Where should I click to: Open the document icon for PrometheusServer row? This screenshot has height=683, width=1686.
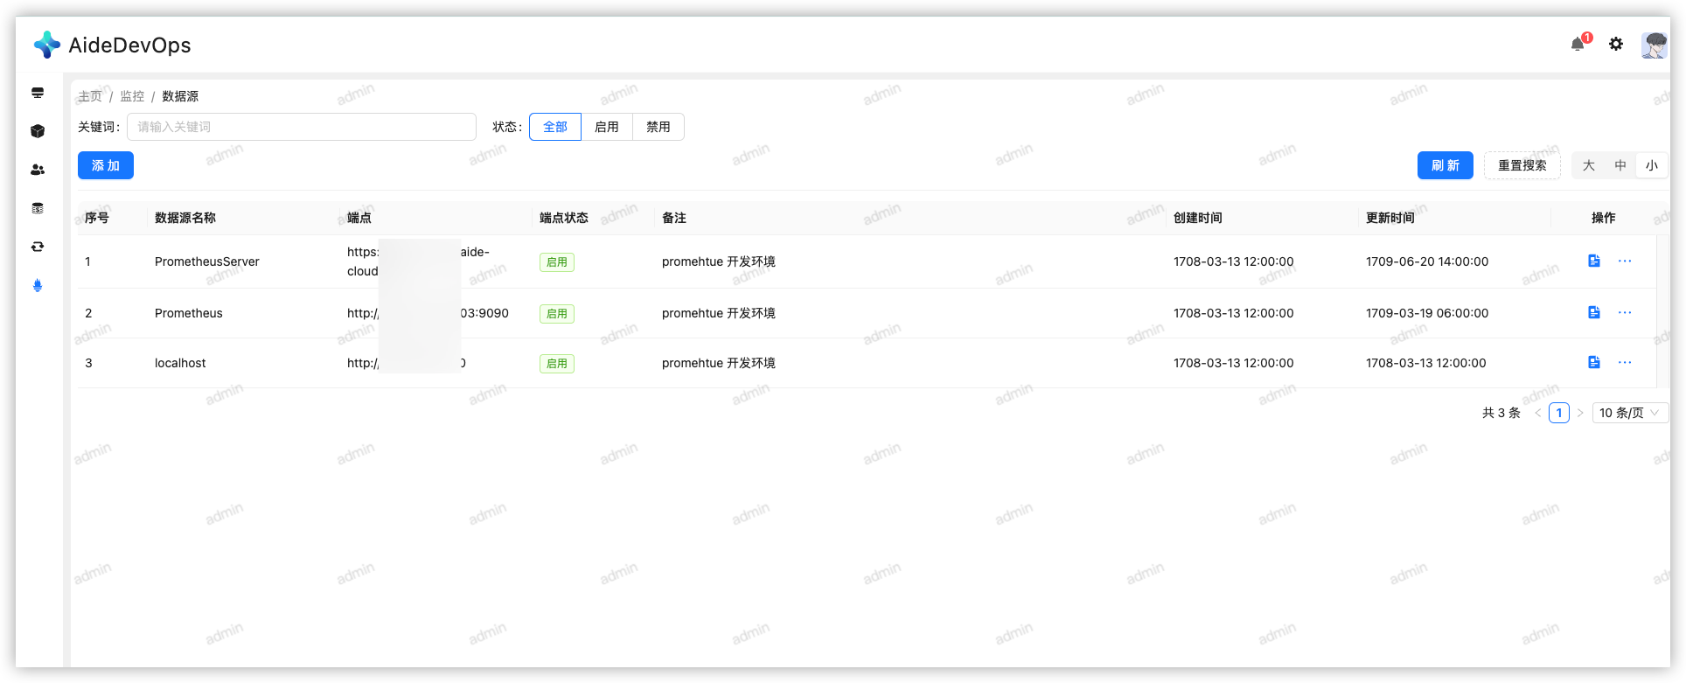click(x=1594, y=261)
